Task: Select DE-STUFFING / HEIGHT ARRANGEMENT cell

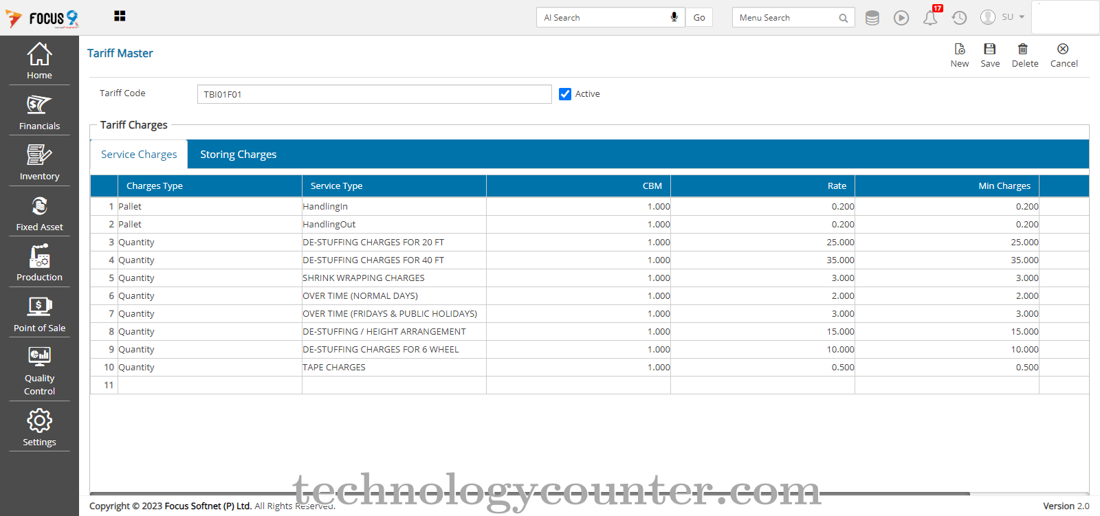Action: point(394,331)
